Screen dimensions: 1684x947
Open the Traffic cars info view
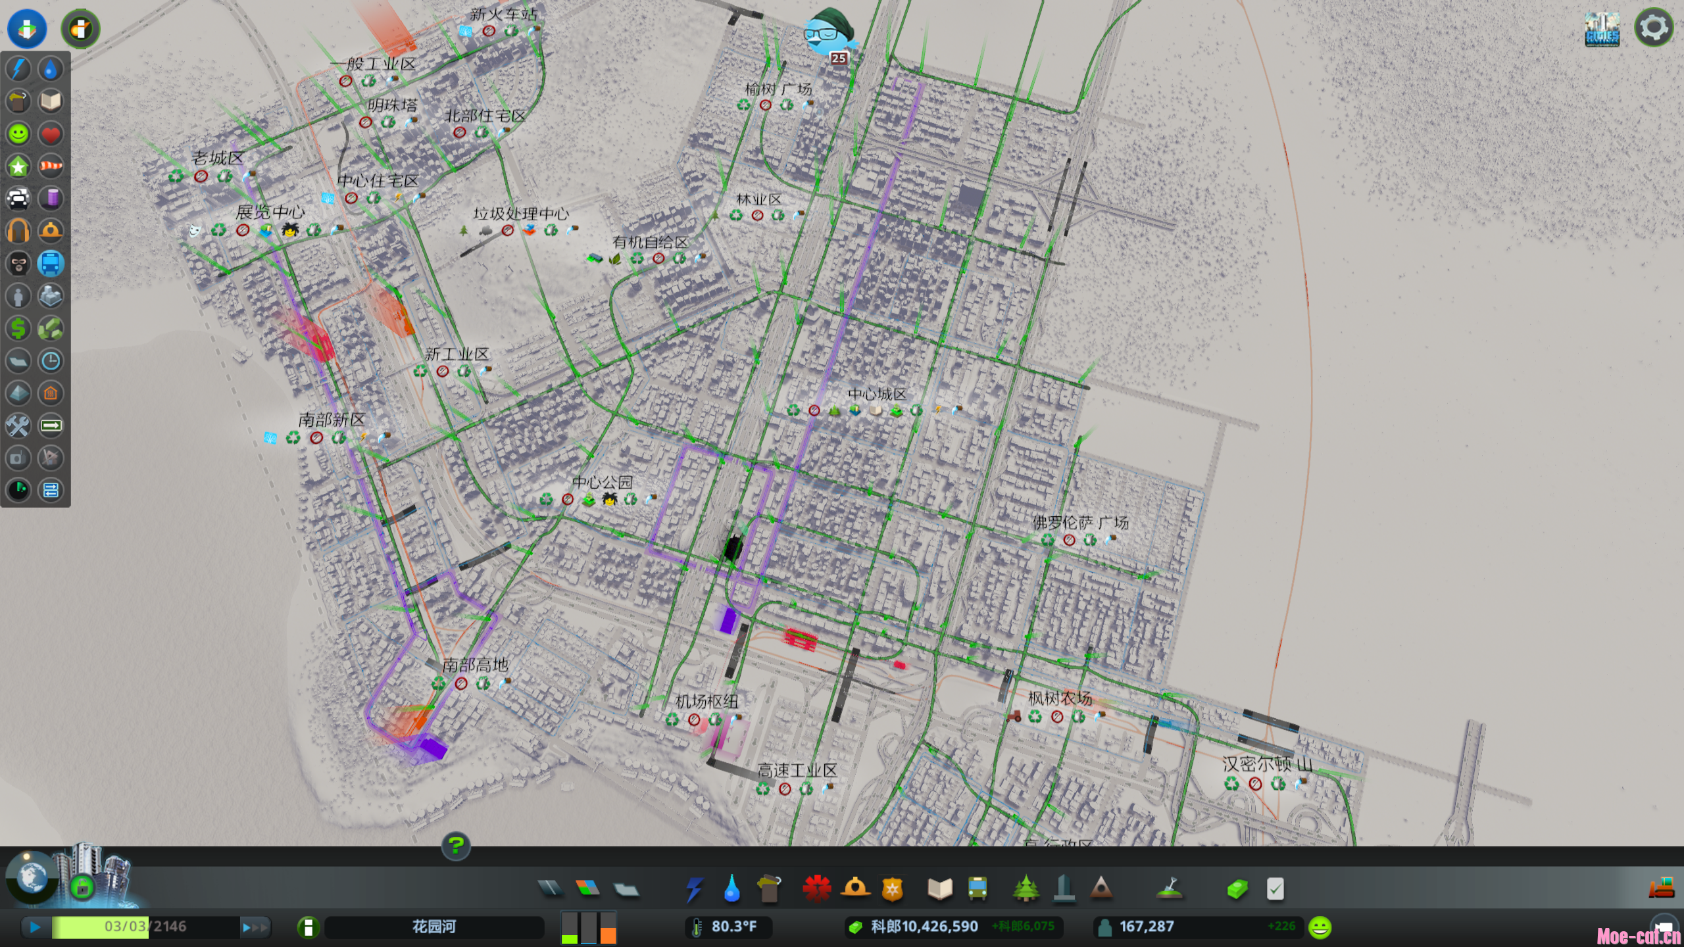pyautogui.click(x=18, y=199)
